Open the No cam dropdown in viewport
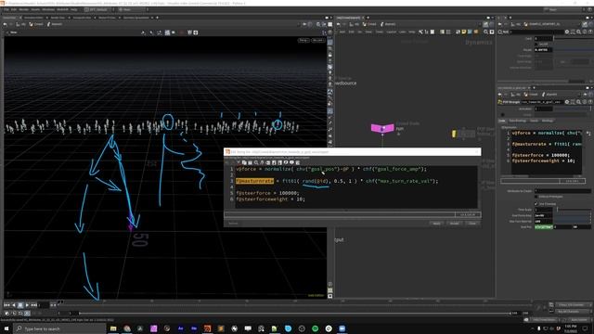The image size is (594, 334). (317, 40)
